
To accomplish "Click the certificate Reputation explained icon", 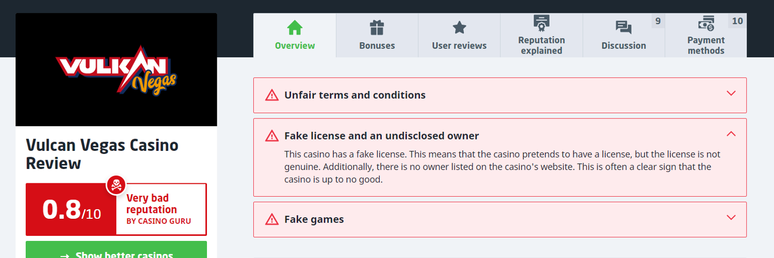I will point(541,23).
